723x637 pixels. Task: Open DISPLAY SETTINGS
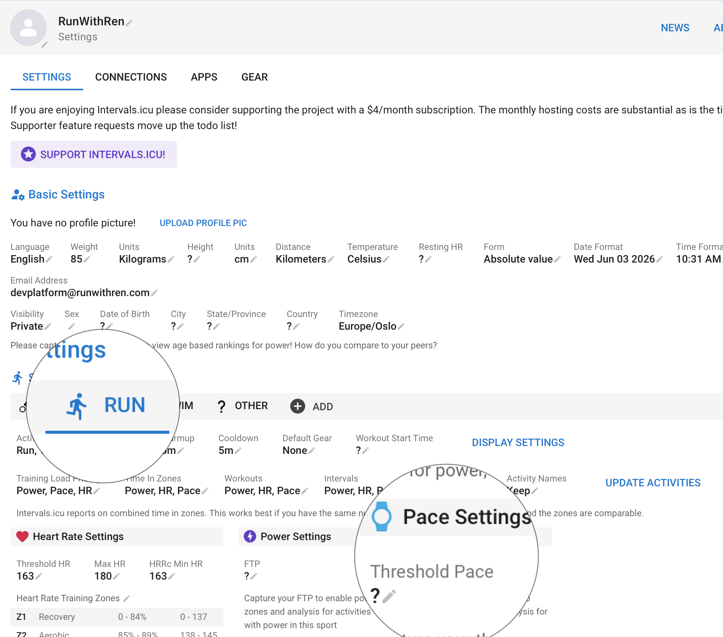(x=518, y=443)
